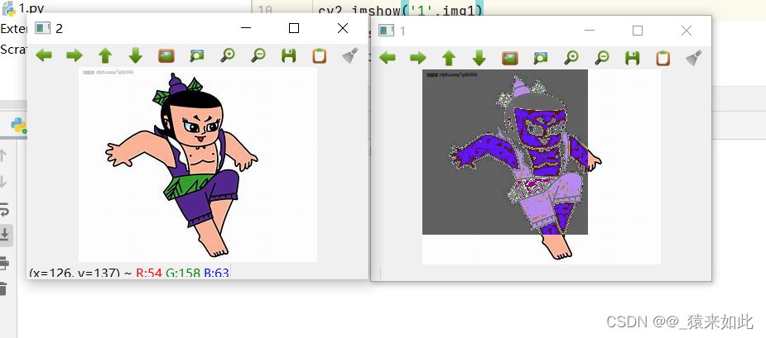Fit image to window in window 1

540,58
